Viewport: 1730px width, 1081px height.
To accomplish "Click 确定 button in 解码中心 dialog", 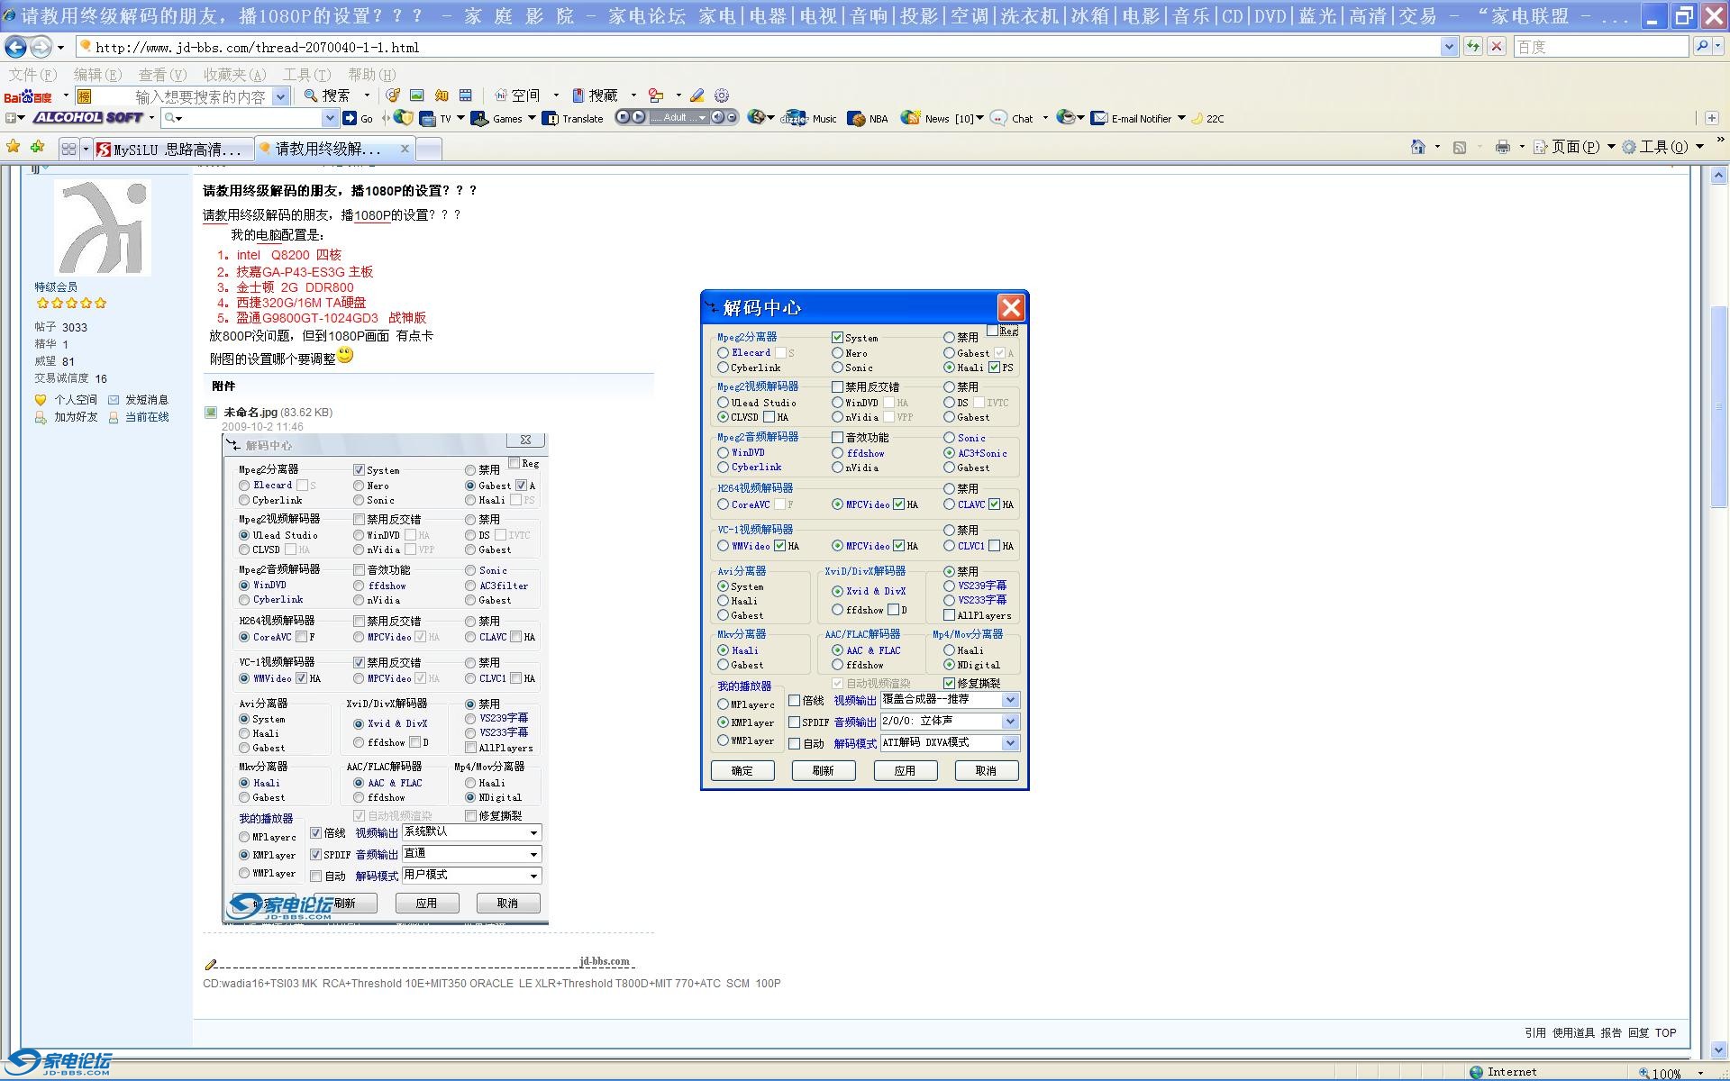I will (742, 771).
